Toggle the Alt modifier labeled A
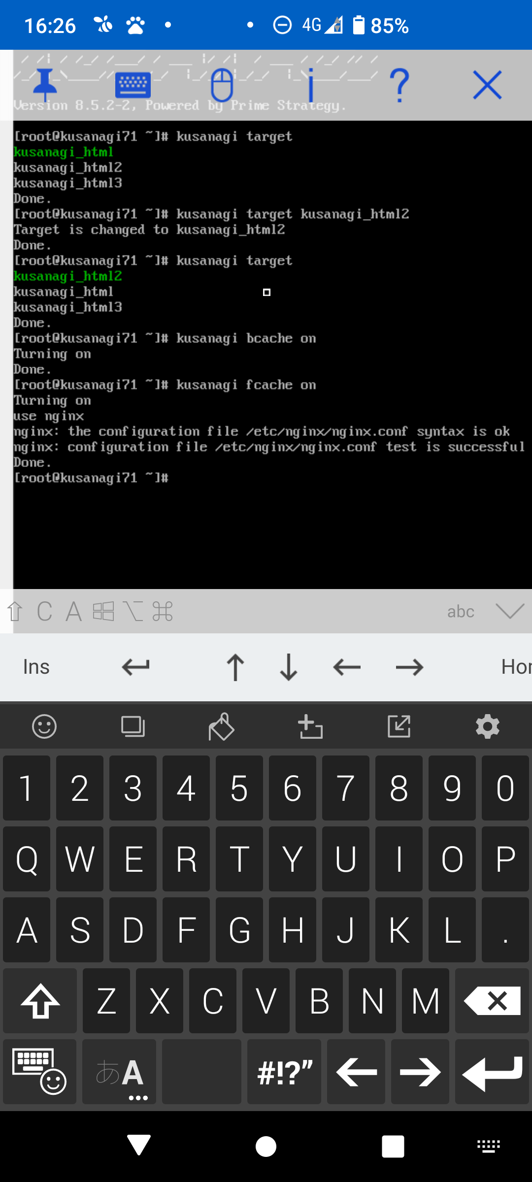The image size is (532, 1182). 74,612
